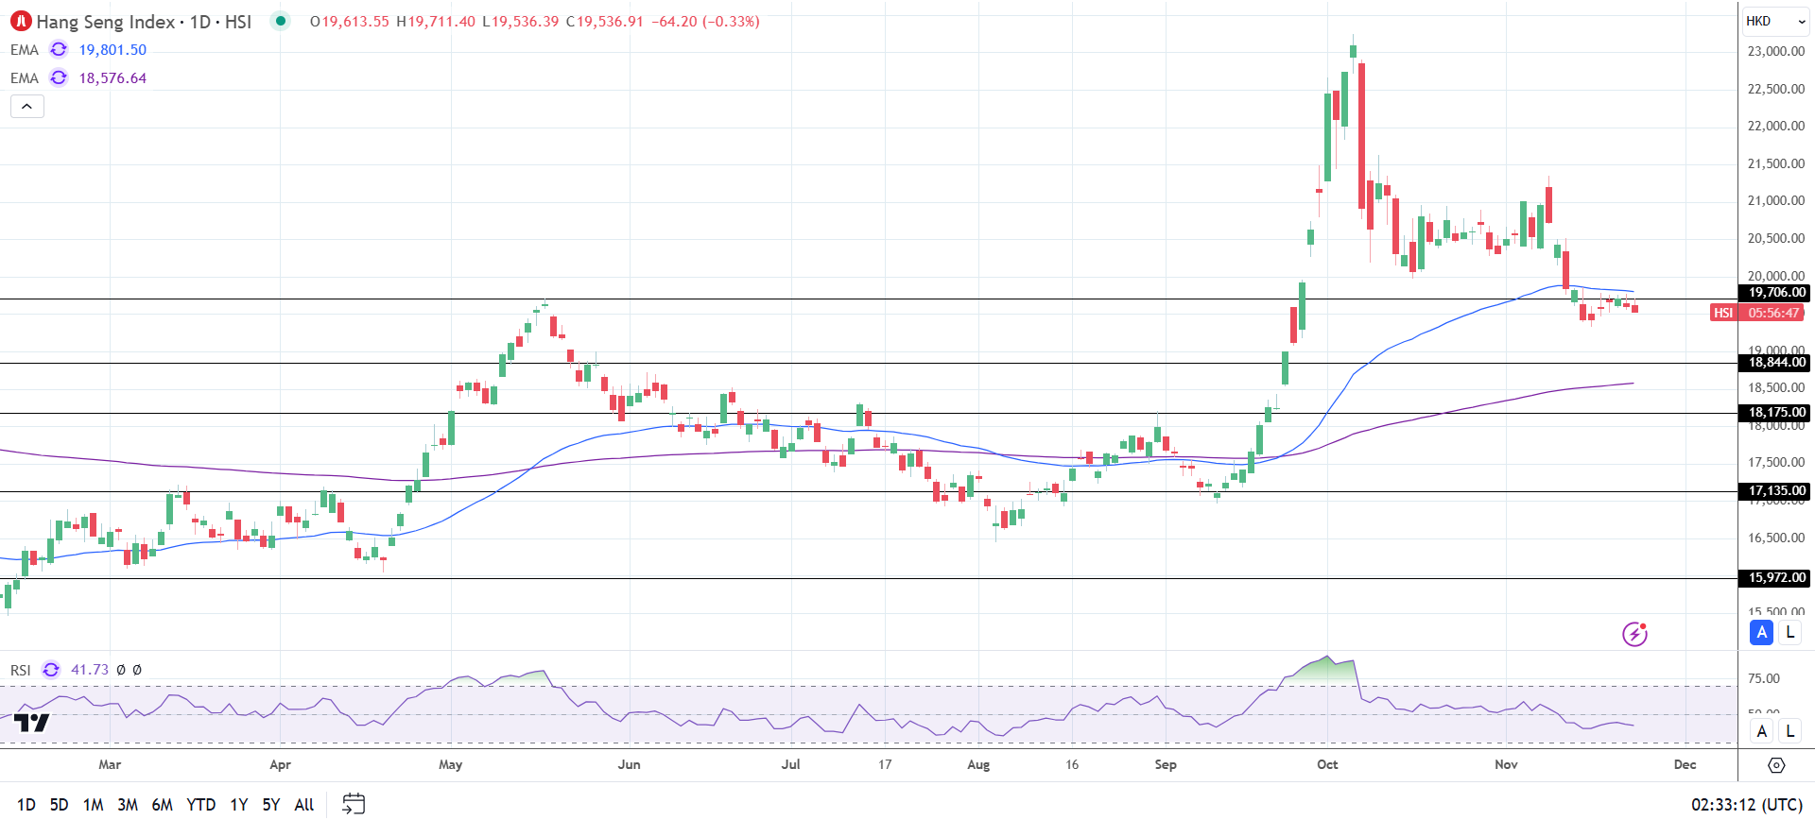Open the go-to-date calendar icon
Image resolution: width=1815 pixels, height=820 pixels.
354,804
